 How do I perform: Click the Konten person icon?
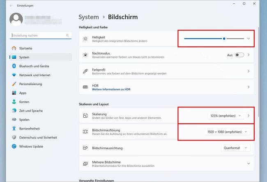coord(14,102)
